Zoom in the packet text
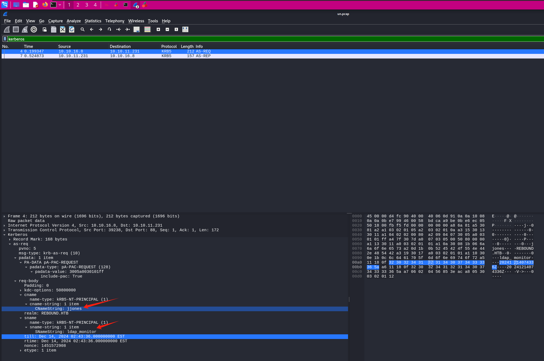The image size is (544, 361). [x=158, y=29]
